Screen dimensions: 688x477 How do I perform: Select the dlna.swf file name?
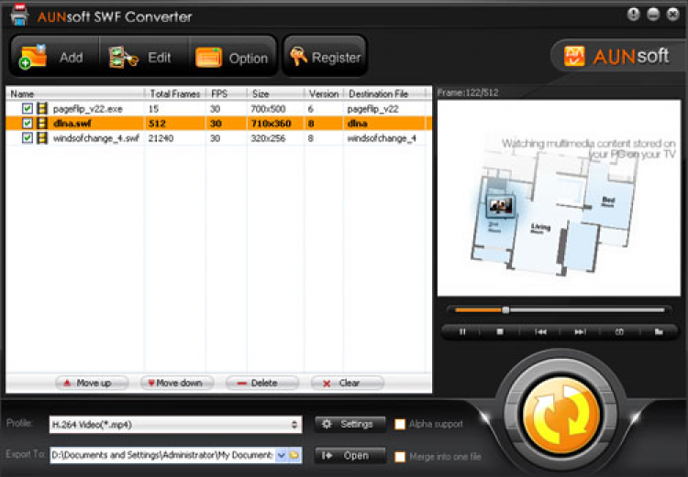pos(72,124)
